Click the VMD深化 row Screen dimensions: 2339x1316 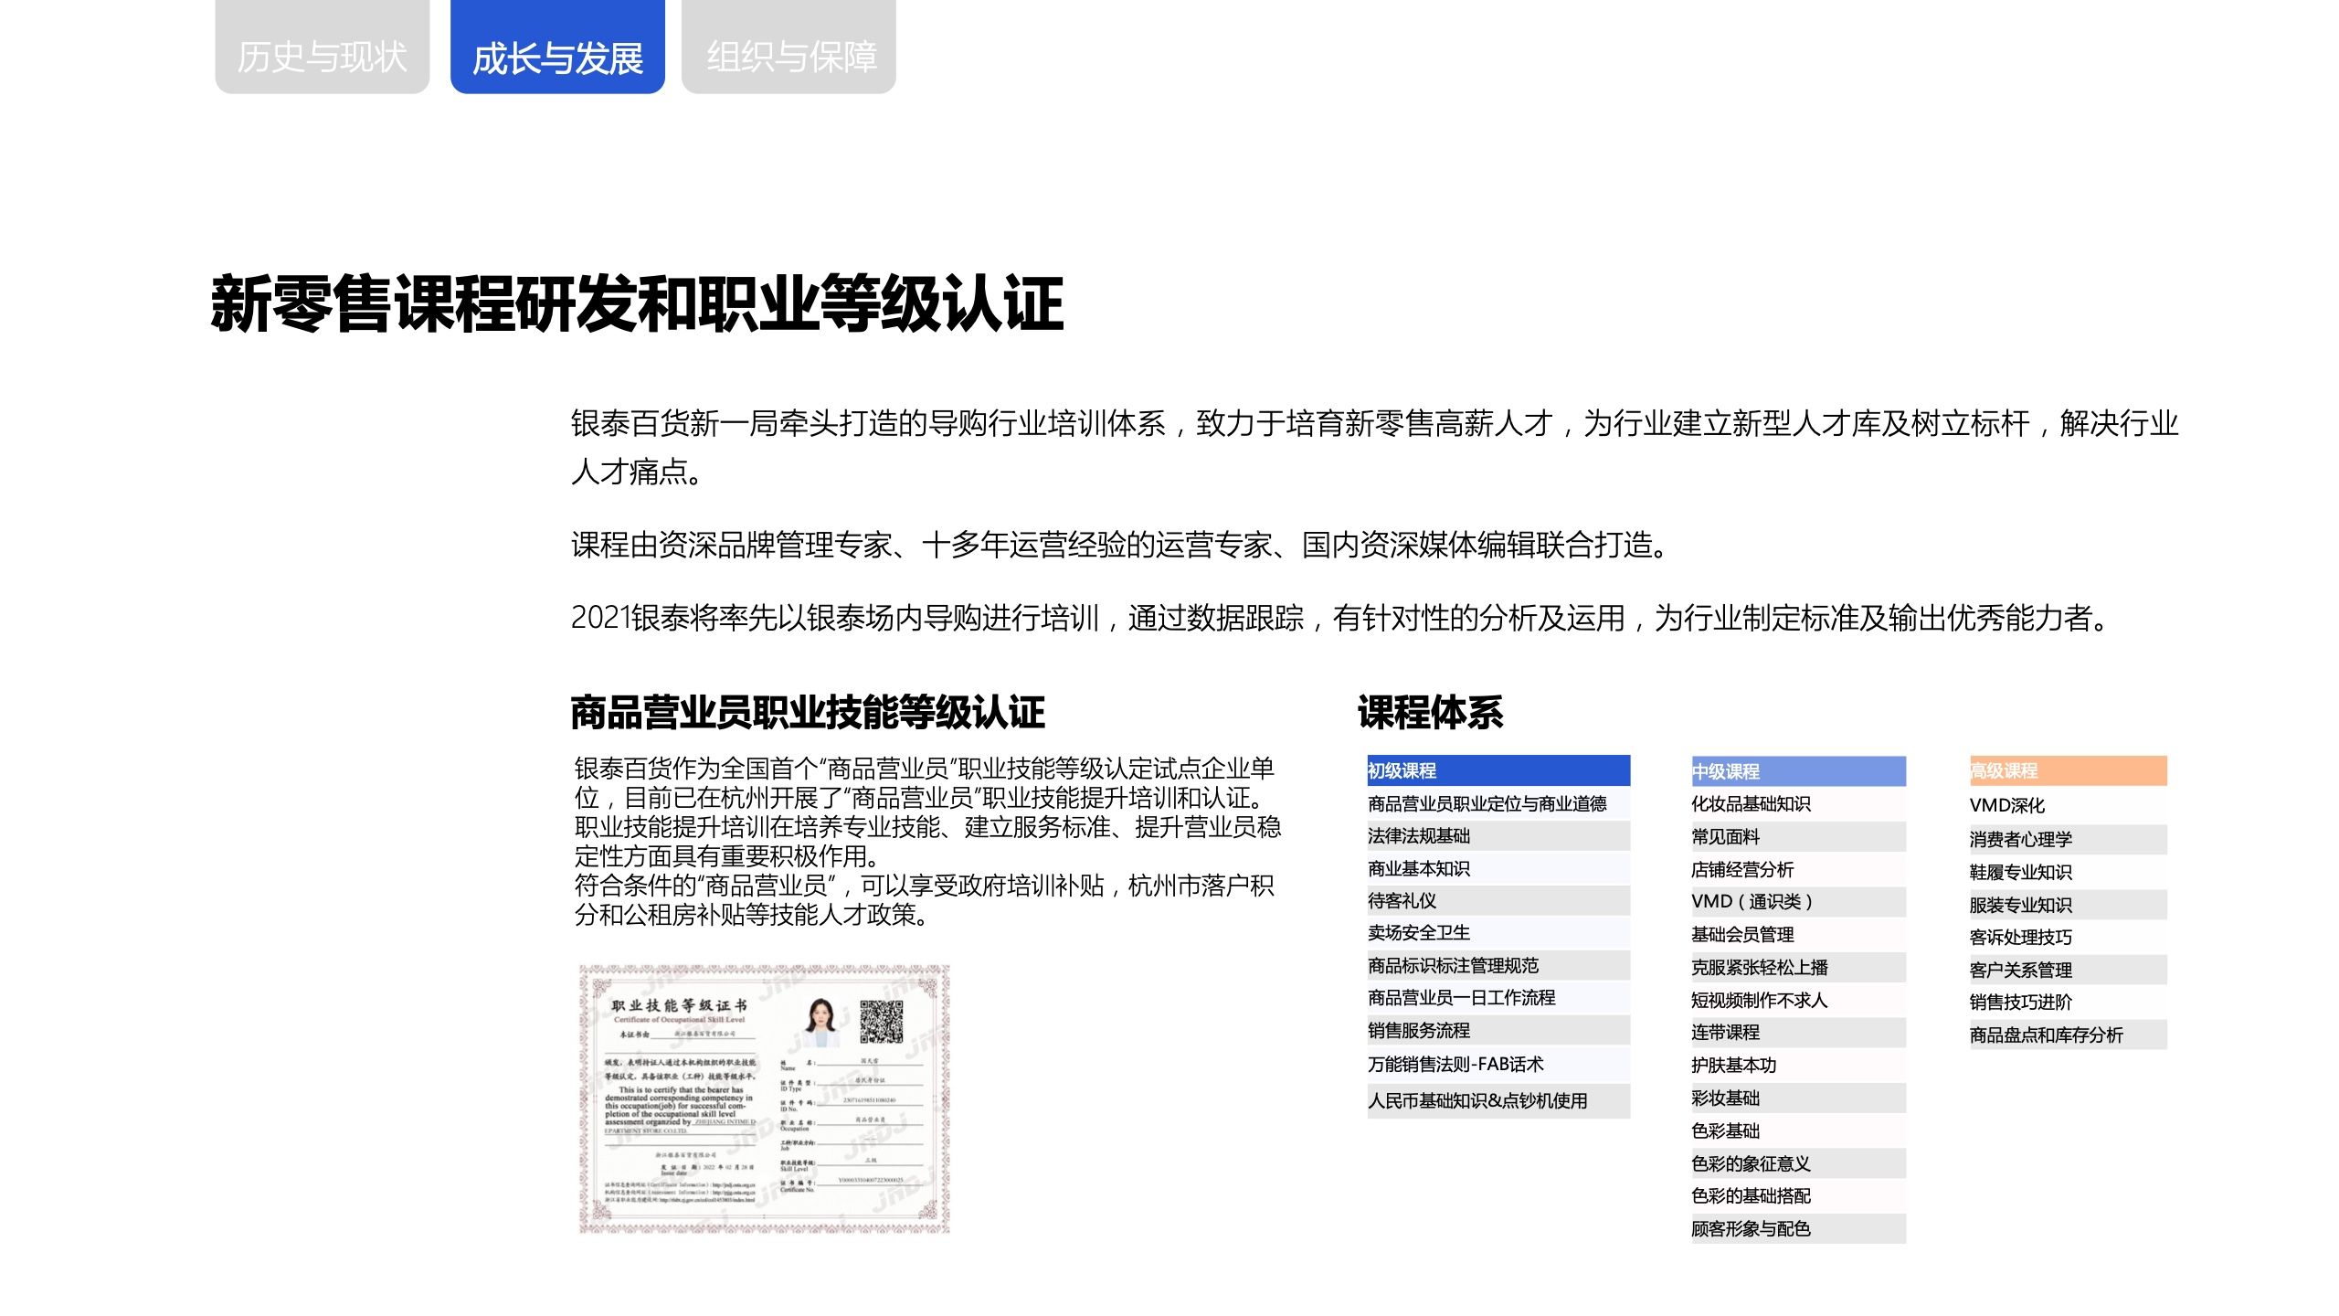click(2068, 805)
